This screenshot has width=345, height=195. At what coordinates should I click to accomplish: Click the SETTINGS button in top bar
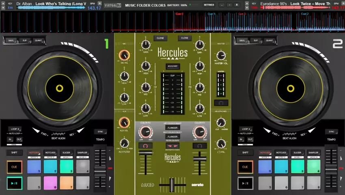[x=209, y=5]
